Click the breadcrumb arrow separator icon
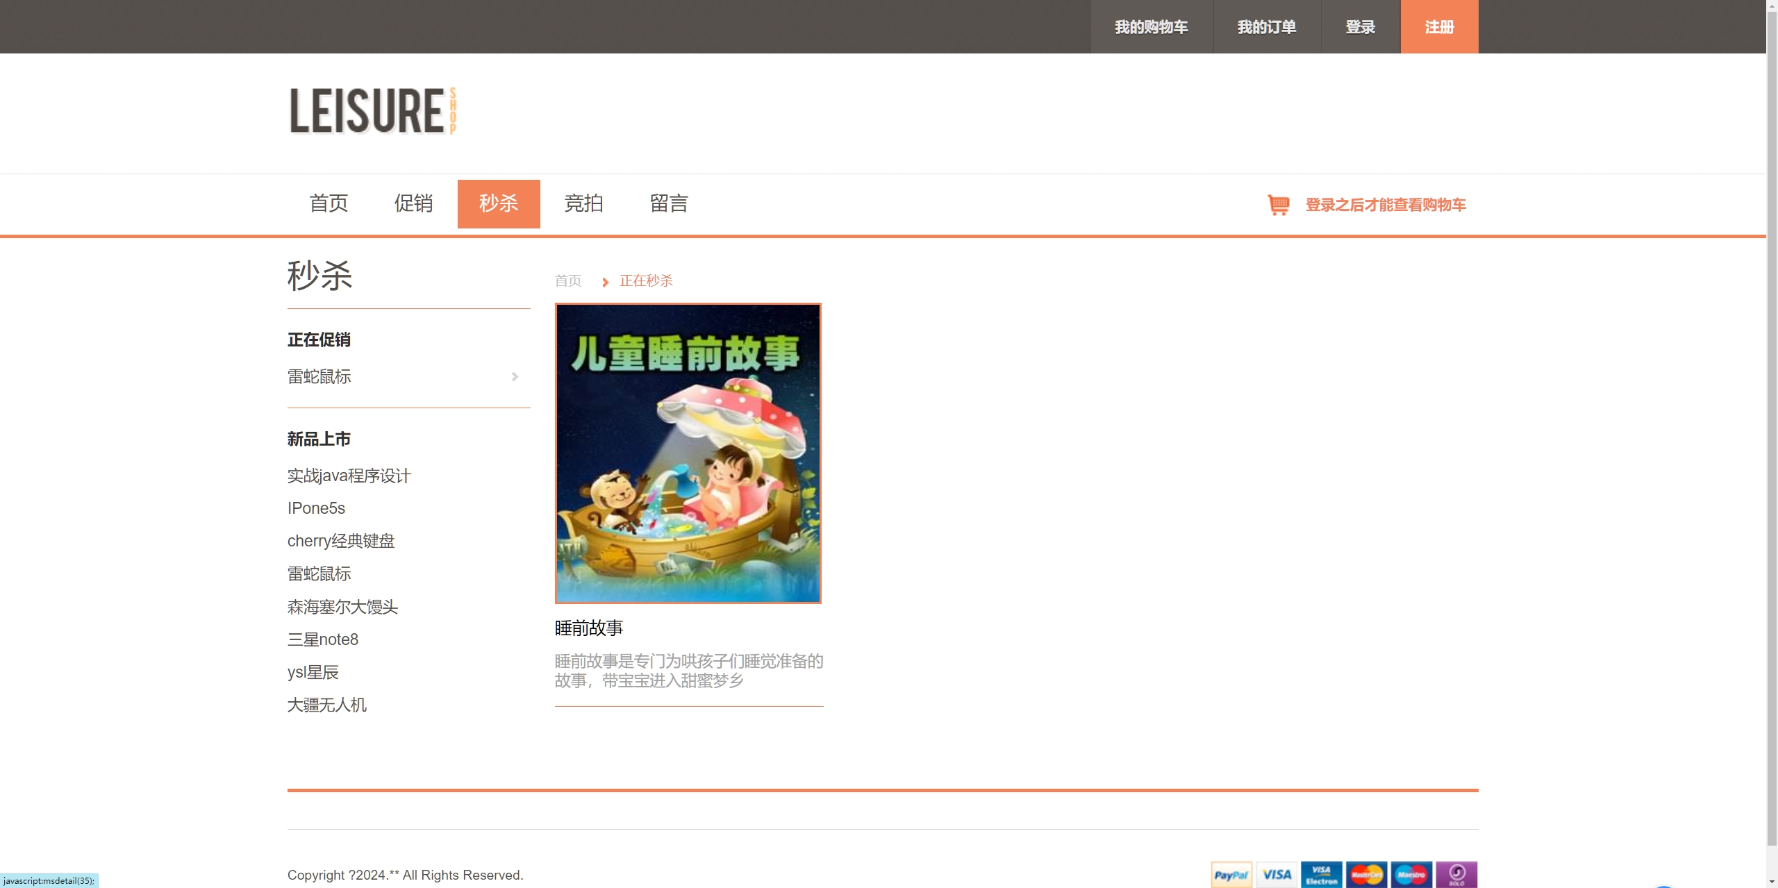 coord(605,282)
